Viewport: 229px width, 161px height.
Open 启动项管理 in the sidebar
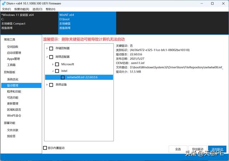click(14, 53)
